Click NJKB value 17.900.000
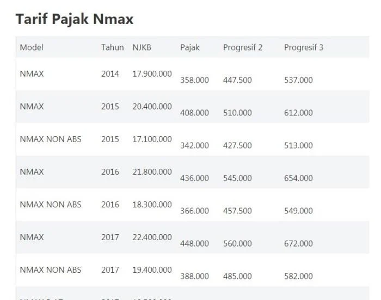381x300 pixels. (x=152, y=74)
